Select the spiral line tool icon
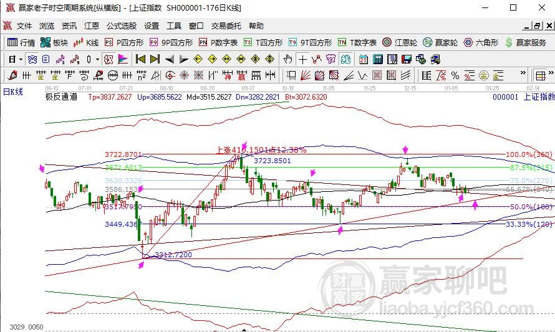Viewport: 555px width, 332px height. 84,75
